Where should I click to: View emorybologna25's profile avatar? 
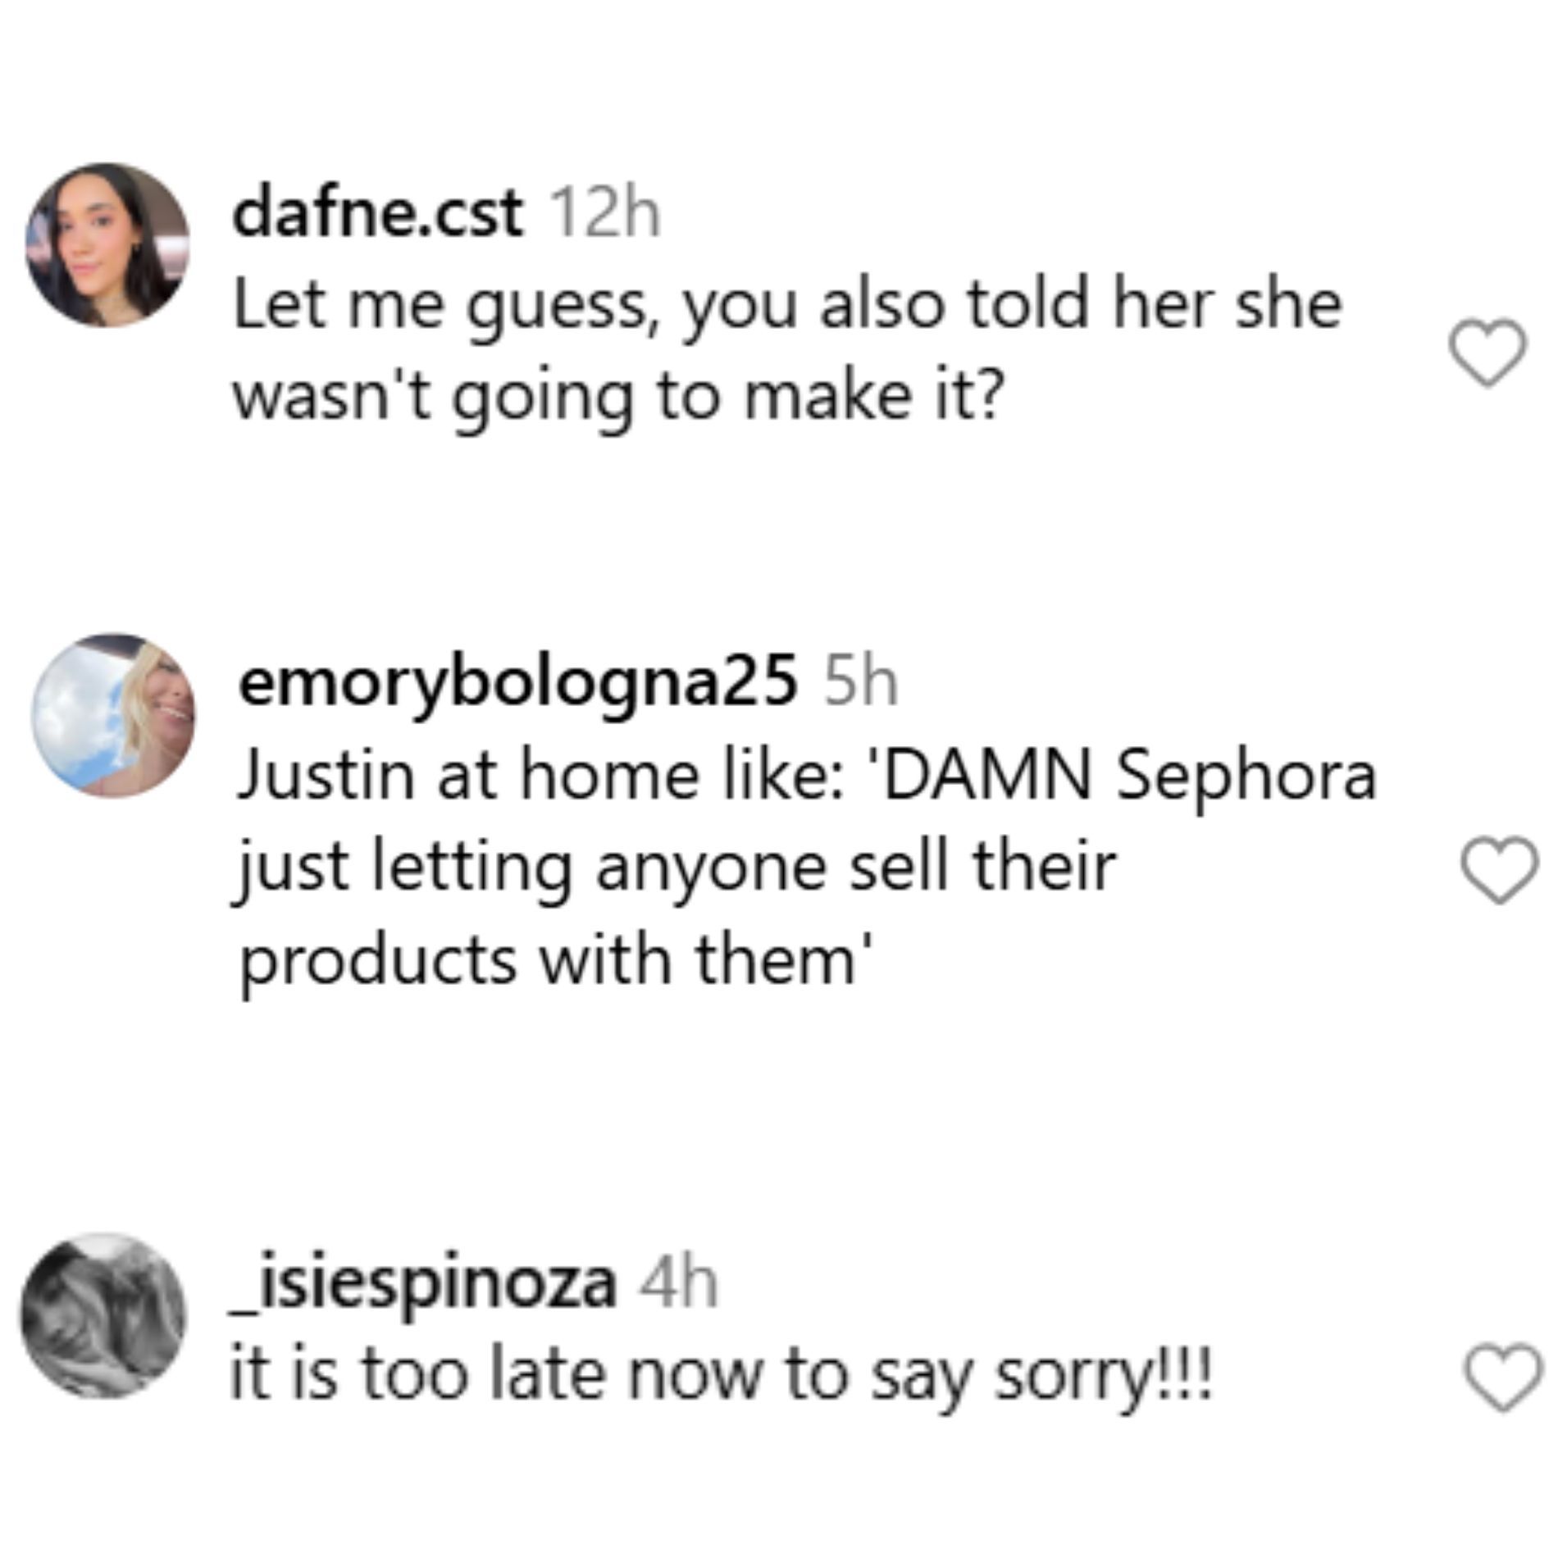[113, 714]
